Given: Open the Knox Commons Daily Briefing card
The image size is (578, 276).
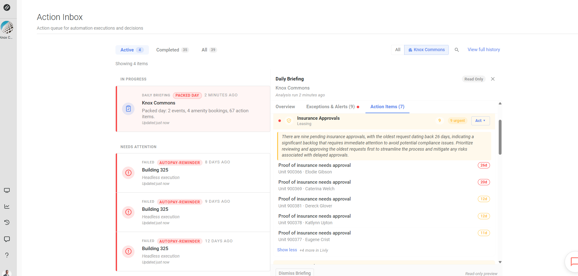Looking at the screenshot, I should click(193, 109).
